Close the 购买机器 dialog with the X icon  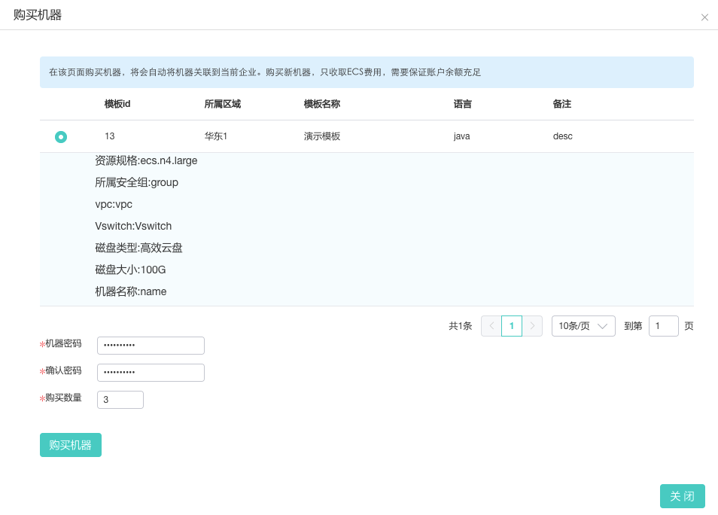[704, 17]
